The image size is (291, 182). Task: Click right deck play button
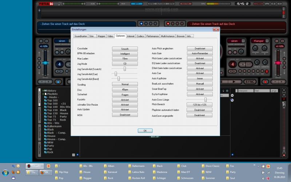234,82
